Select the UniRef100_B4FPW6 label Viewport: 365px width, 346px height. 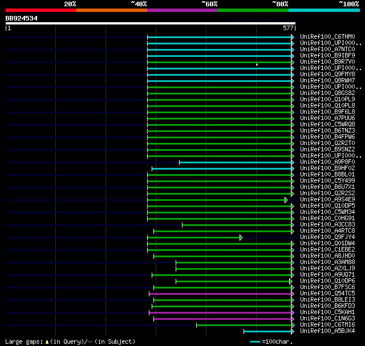(x=327, y=137)
